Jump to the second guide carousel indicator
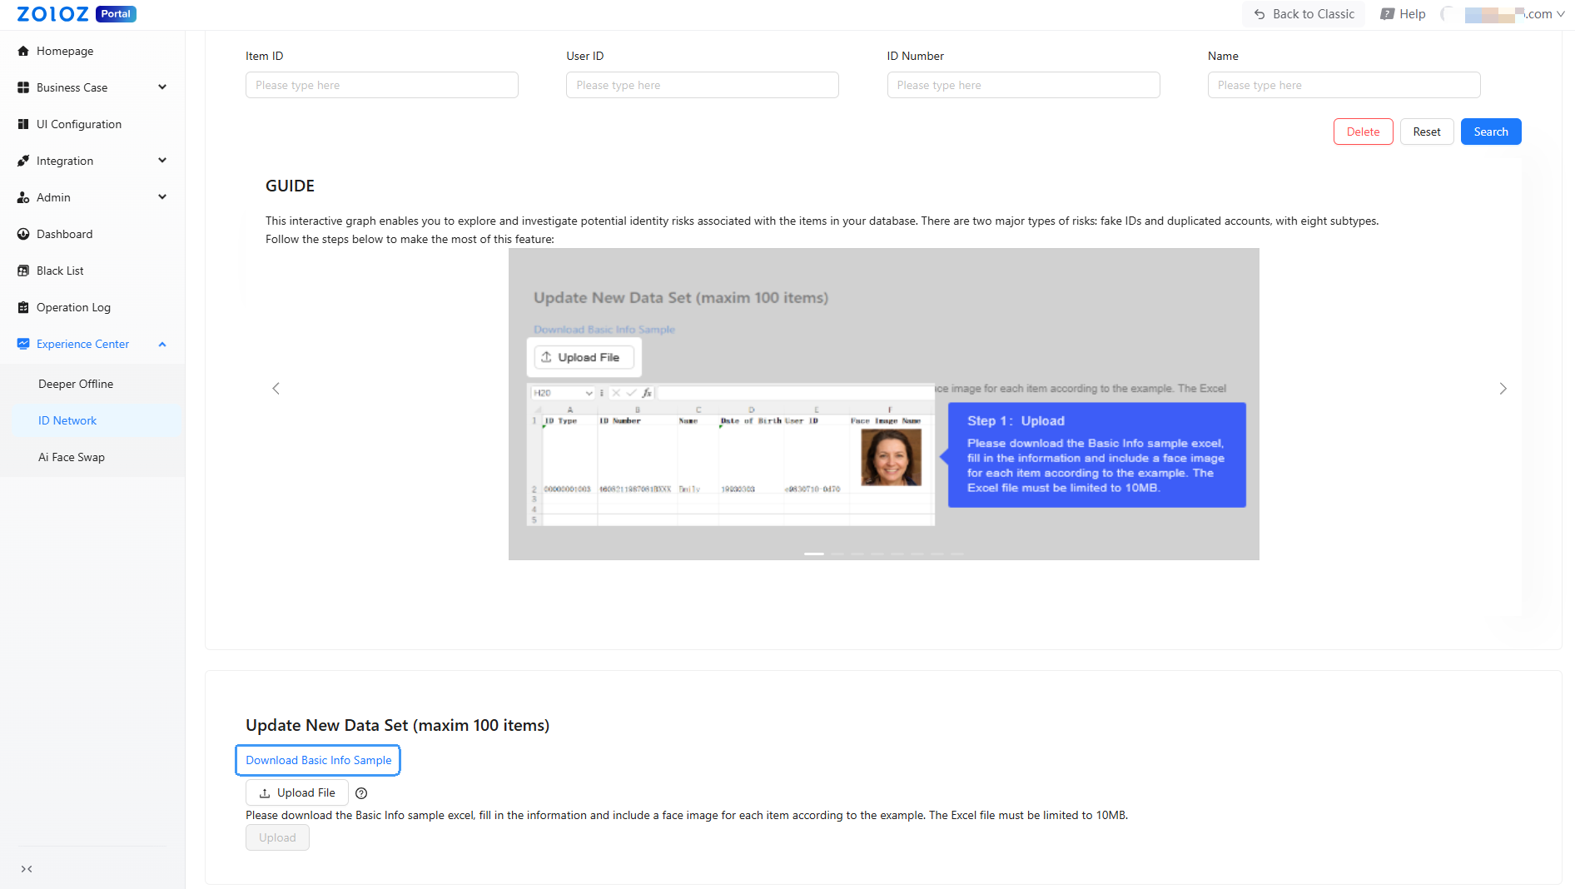 [x=837, y=554]
